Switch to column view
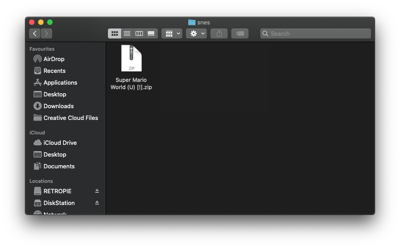The width and height of the screenshot is (400, 248). pyautogui.click(x=139, y=33)
